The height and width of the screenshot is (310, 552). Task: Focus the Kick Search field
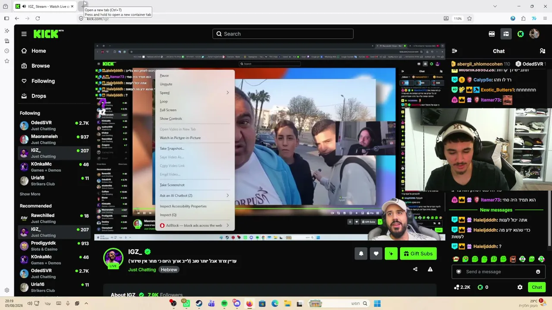(x=283, y=34)
